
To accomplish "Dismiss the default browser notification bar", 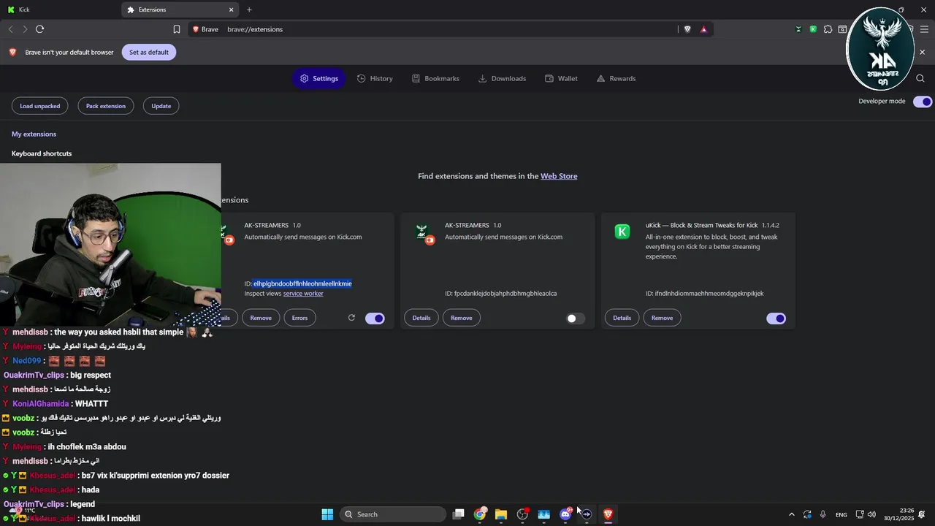I will click(922, 52).
